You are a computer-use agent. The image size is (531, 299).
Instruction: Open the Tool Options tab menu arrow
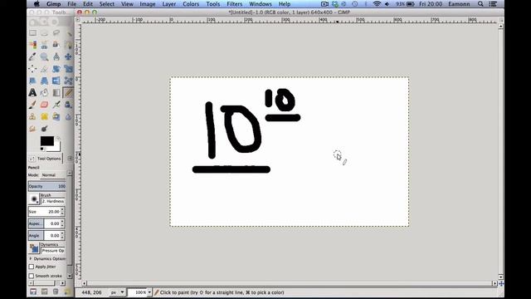(70, 159)
